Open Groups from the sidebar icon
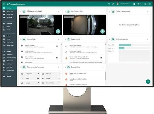The image size is (154, 114). (x=4, y=30)
